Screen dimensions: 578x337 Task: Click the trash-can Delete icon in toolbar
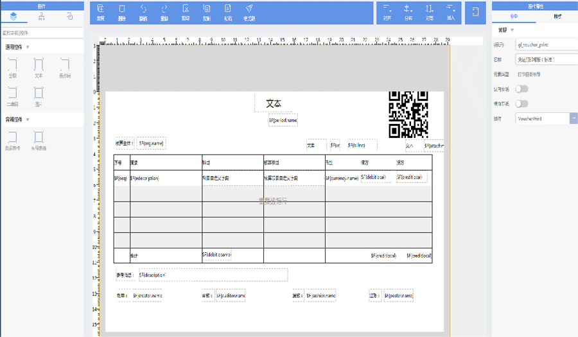(122, 12)
